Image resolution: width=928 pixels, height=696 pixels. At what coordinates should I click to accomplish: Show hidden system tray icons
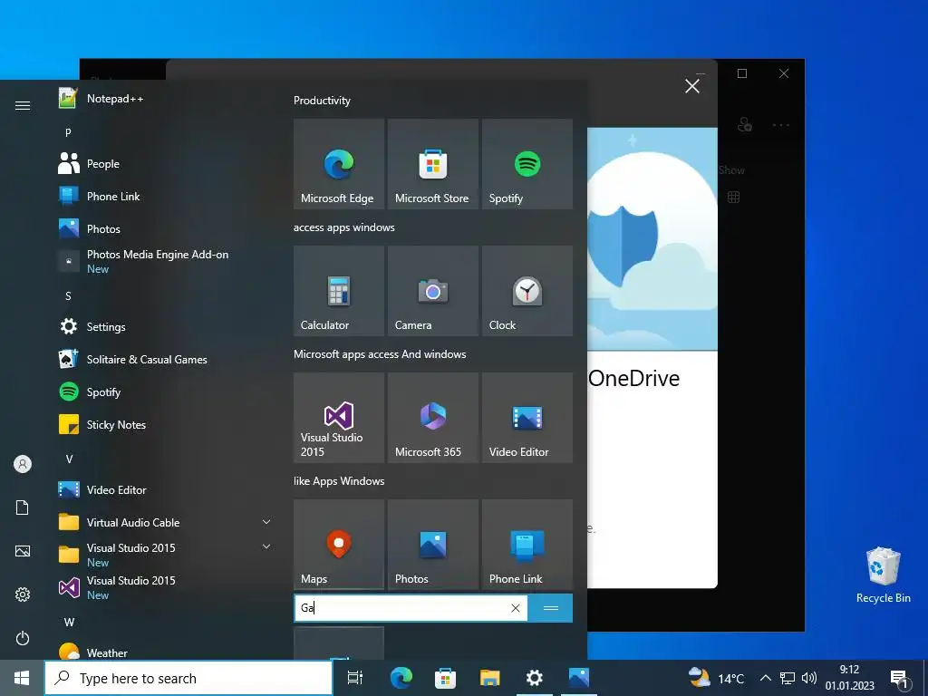[x=765, y=678]
